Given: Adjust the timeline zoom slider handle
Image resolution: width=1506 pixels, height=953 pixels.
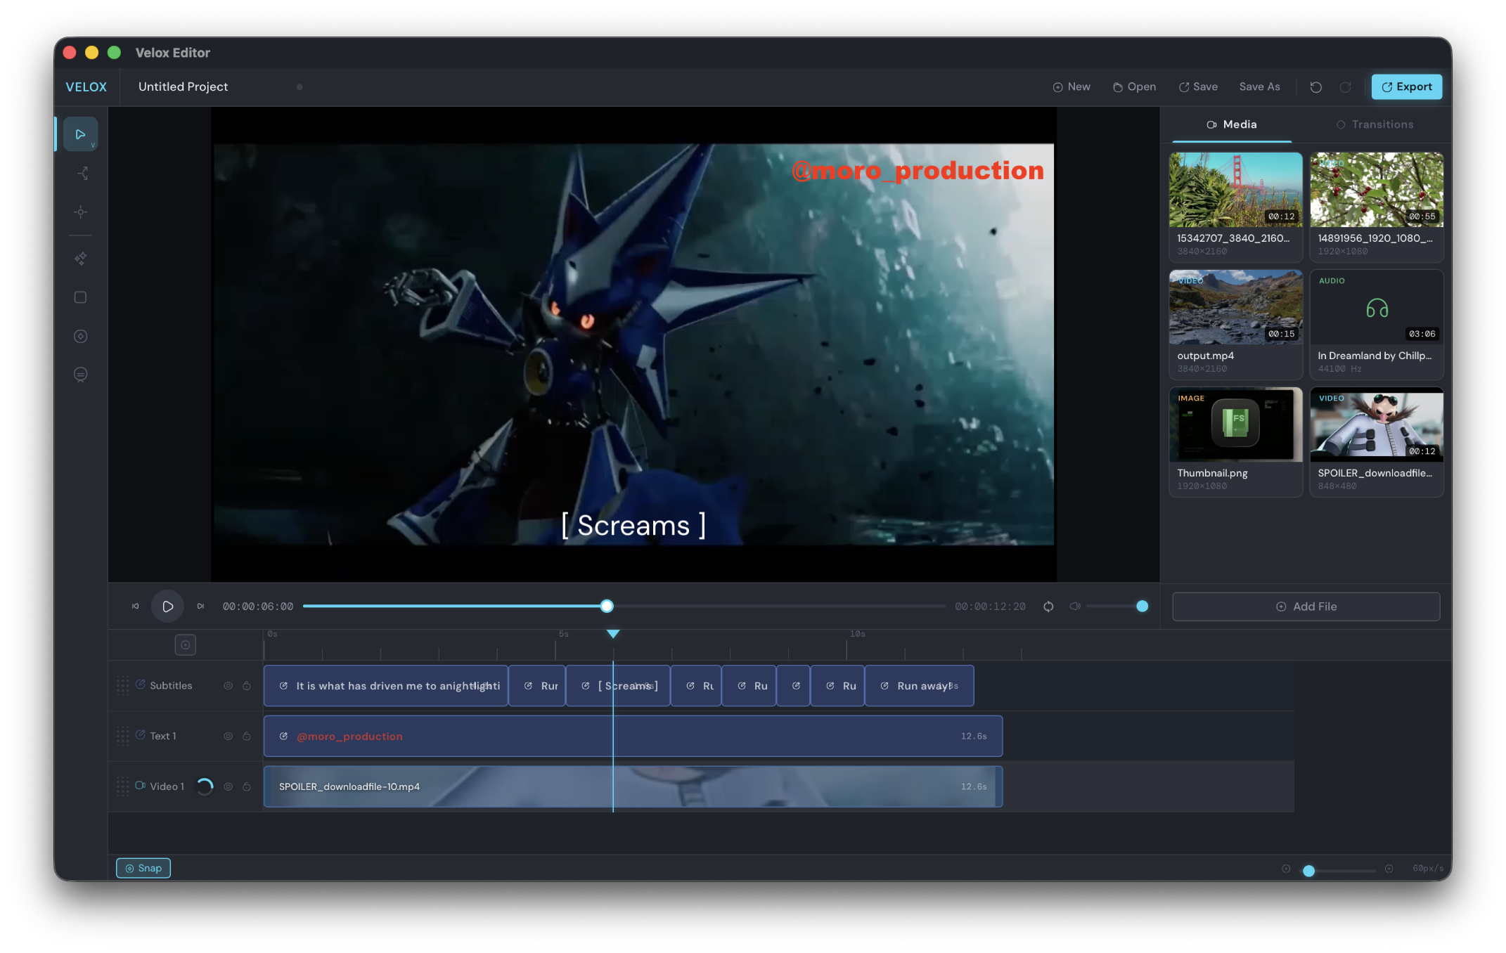Looking at the screenshot, I should (1308, 871).
